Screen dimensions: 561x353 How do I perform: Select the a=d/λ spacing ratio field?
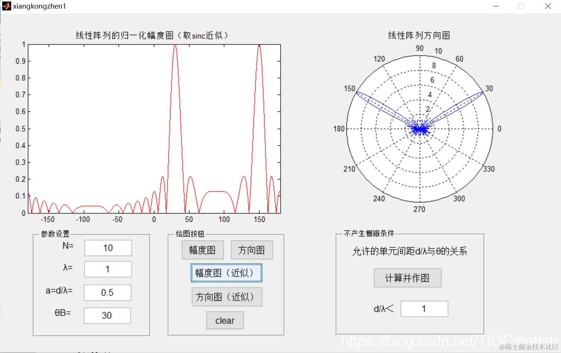[107, 293]
